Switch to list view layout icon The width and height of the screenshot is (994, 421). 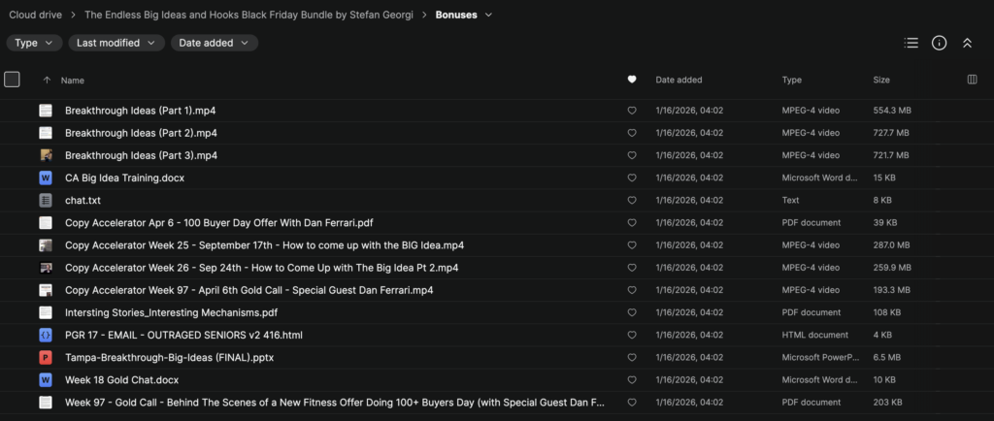(x=911, y=43)
